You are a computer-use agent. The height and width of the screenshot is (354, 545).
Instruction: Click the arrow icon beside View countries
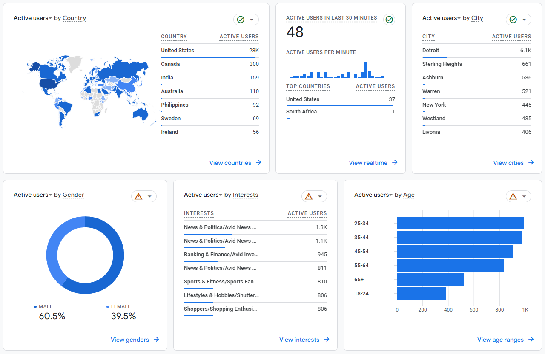[258, 163]
